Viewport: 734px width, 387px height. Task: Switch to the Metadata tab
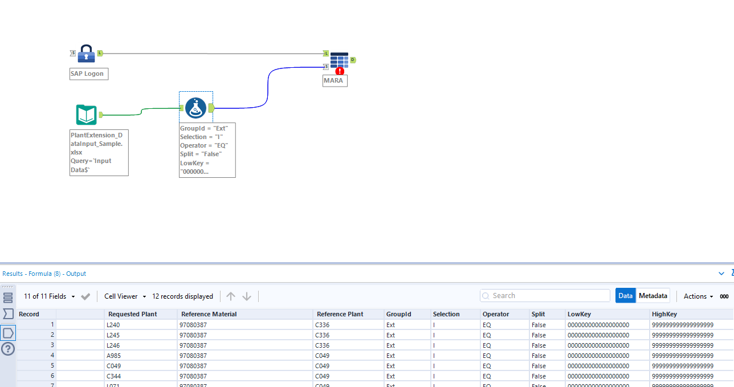click(x=653, y=295)
